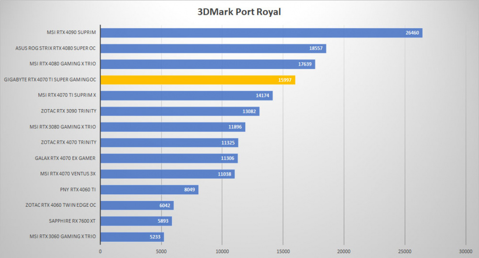This screenshot has height=258, width=479.
Task: Select the GALAX RTX 4070 EX GAMER label
Action: click(65, 158)
